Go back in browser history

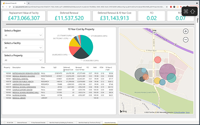point(3,7)
